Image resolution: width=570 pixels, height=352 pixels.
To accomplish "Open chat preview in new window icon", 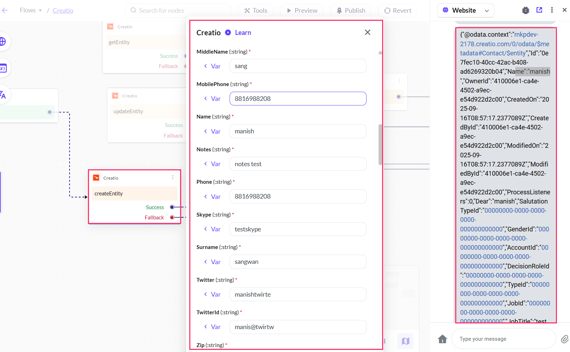I will (x=539, y=10).
